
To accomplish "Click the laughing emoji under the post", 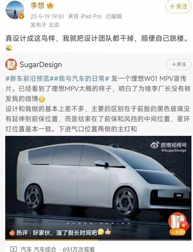I will (x=9, y=48).
